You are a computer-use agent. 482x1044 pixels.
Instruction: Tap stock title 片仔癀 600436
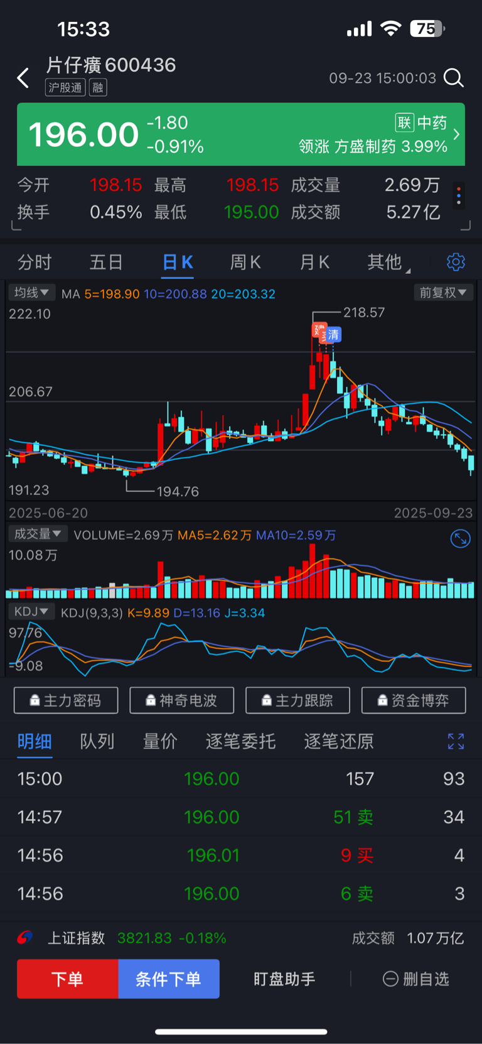point(111,65)
